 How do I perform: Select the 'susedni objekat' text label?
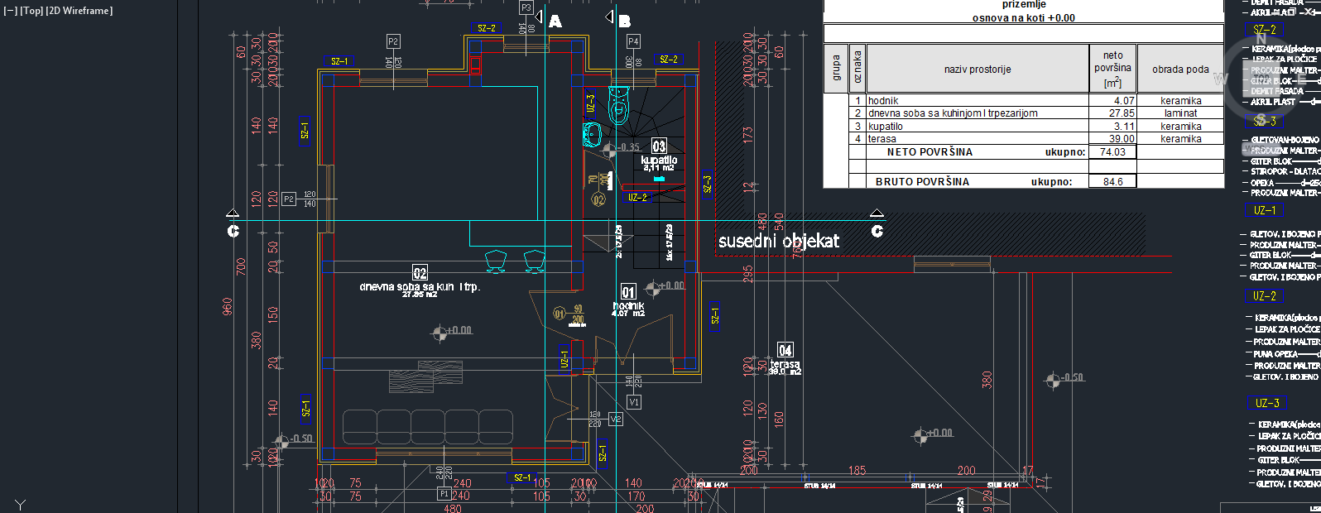778,242
